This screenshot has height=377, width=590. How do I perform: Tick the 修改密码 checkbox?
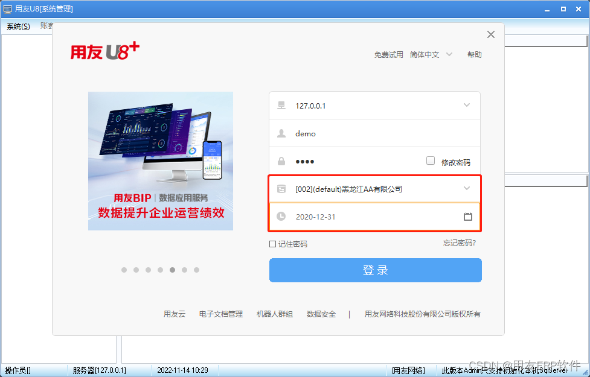coord(431,160)
